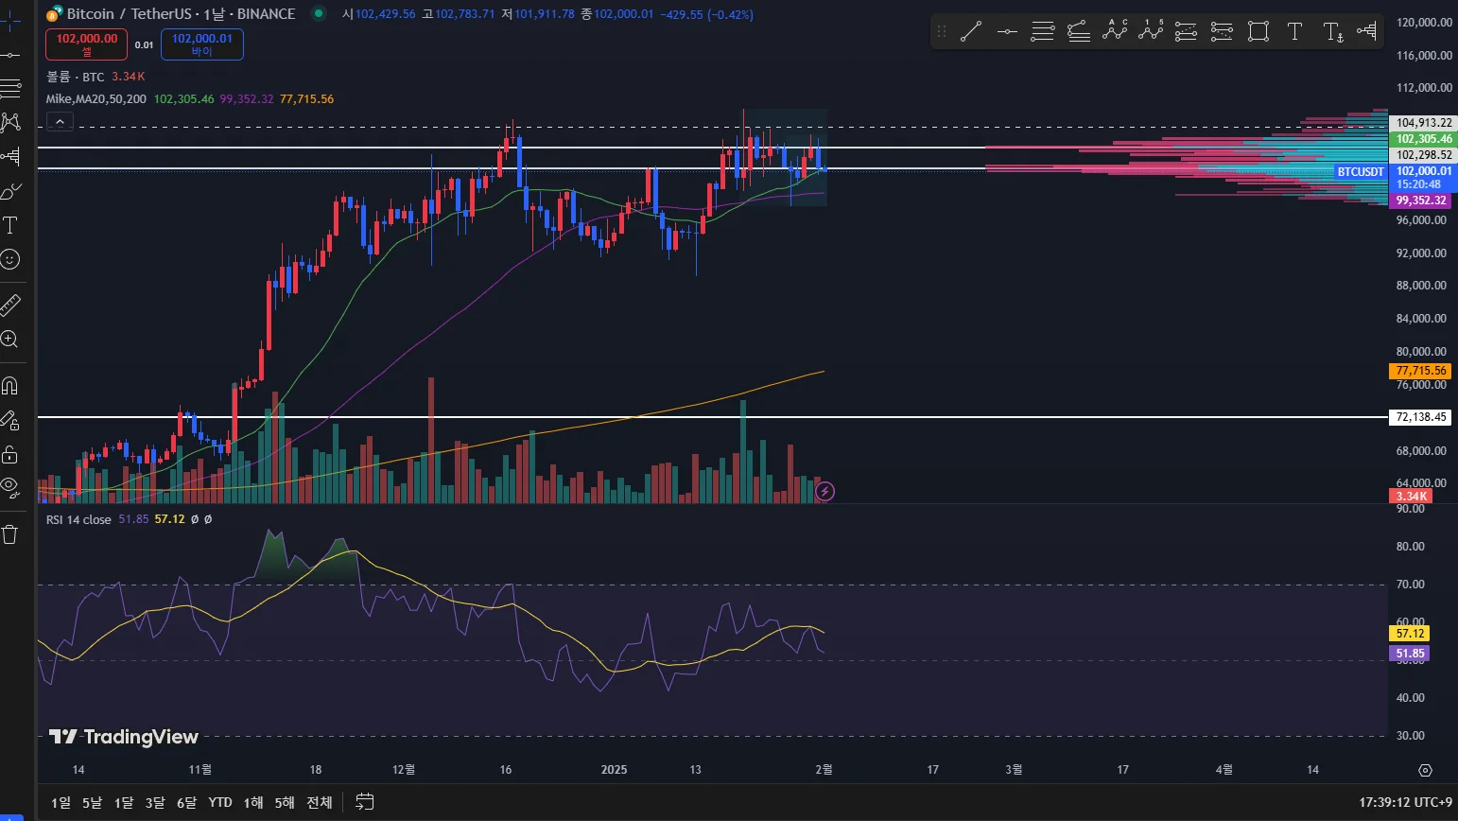Choose the Fib retracement tool in the floating toolbar
1458x821 pixels.
click(x=1043, y=32)
